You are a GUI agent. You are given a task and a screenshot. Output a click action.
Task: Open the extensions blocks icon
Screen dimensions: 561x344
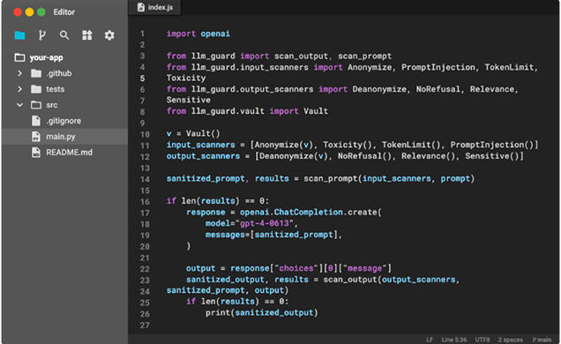(87, 35)
